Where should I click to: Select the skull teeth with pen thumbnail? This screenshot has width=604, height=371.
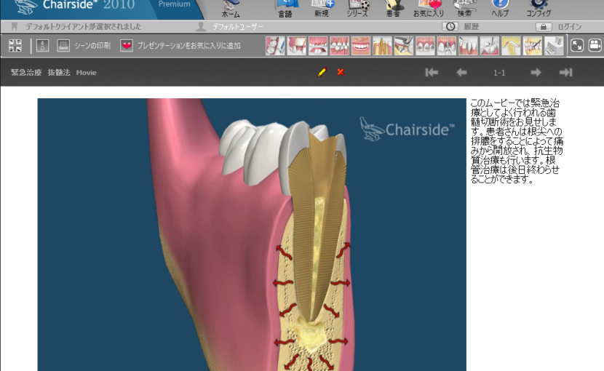coord(533,46)
